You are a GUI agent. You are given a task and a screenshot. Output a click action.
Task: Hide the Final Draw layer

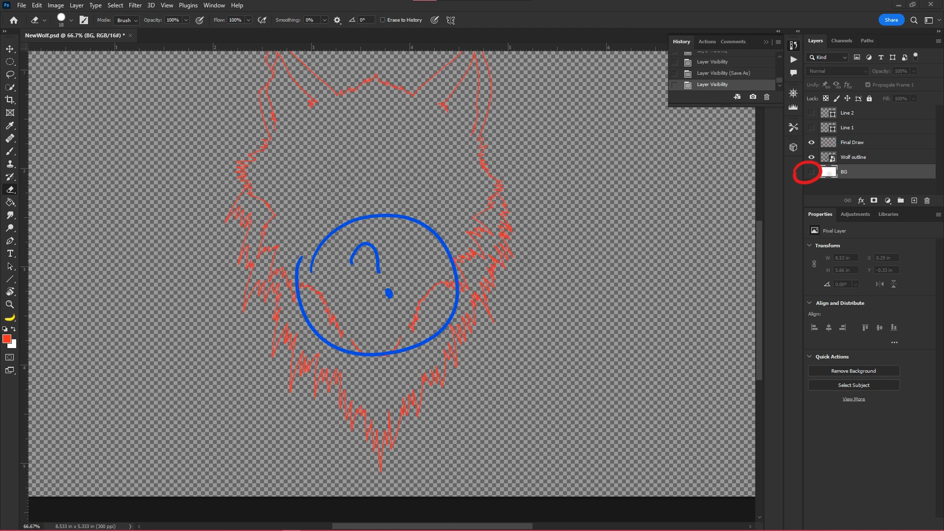pyautogui.click(x=812, y=143)
